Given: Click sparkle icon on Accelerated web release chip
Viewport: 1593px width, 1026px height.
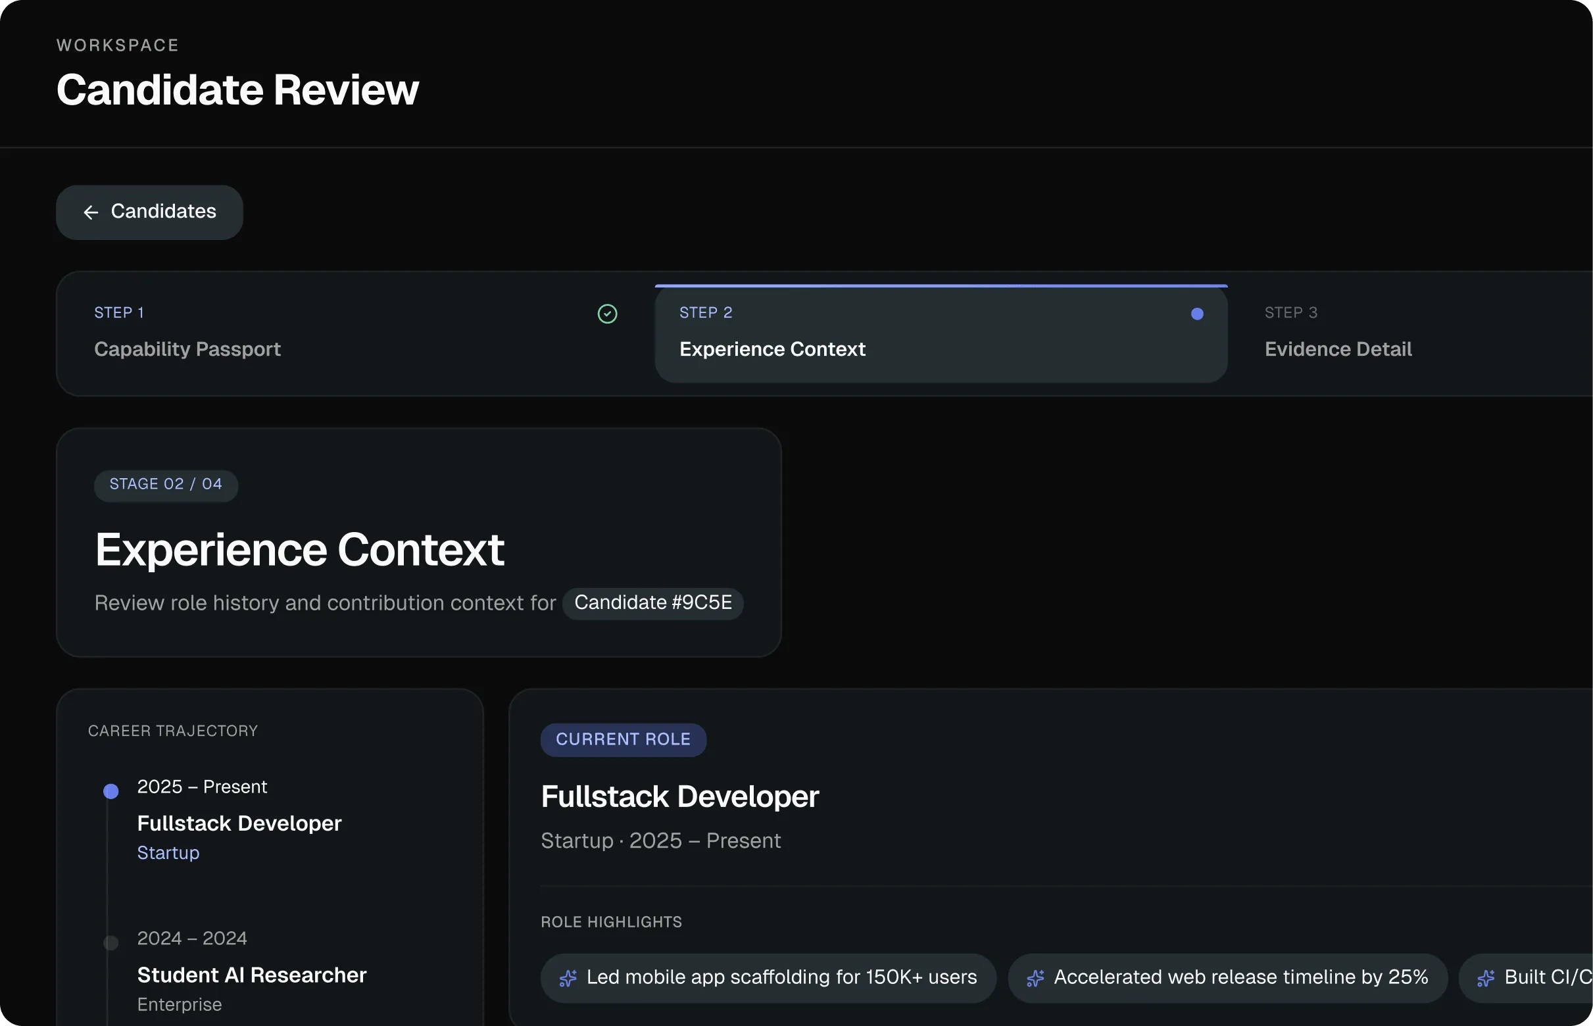Looking at the screenshot, I should pos(1035,978).
